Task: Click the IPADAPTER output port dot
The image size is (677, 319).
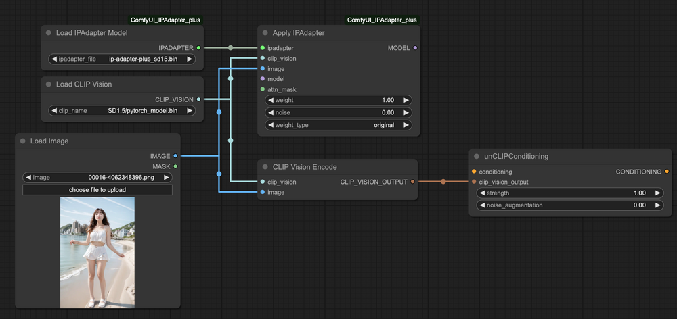Action: 198,48
